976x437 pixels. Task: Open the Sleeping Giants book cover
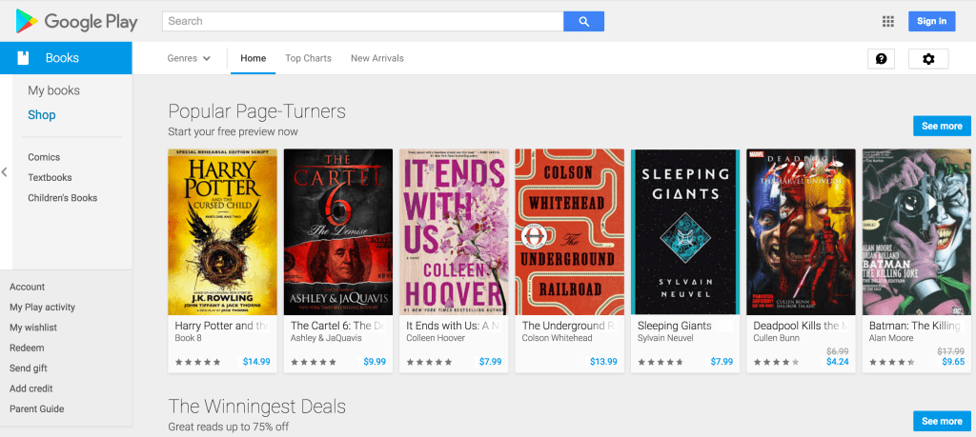pyautogui.click(x=685, y=231)
